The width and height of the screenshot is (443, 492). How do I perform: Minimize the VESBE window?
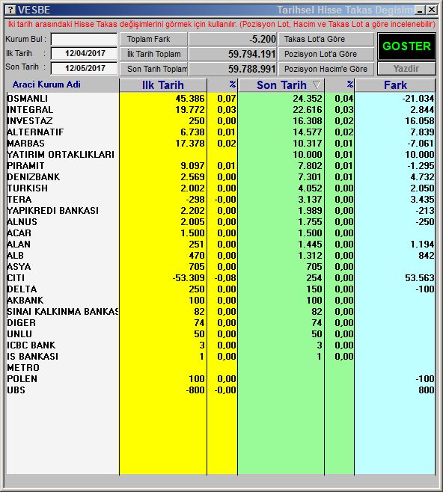click(420, 10)
